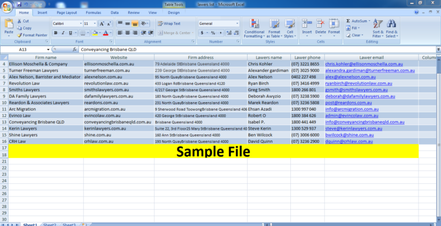Open the Name Box dropdown arrow
The width and height of the screenshot is (441, 226).
[x=48, y=50]
